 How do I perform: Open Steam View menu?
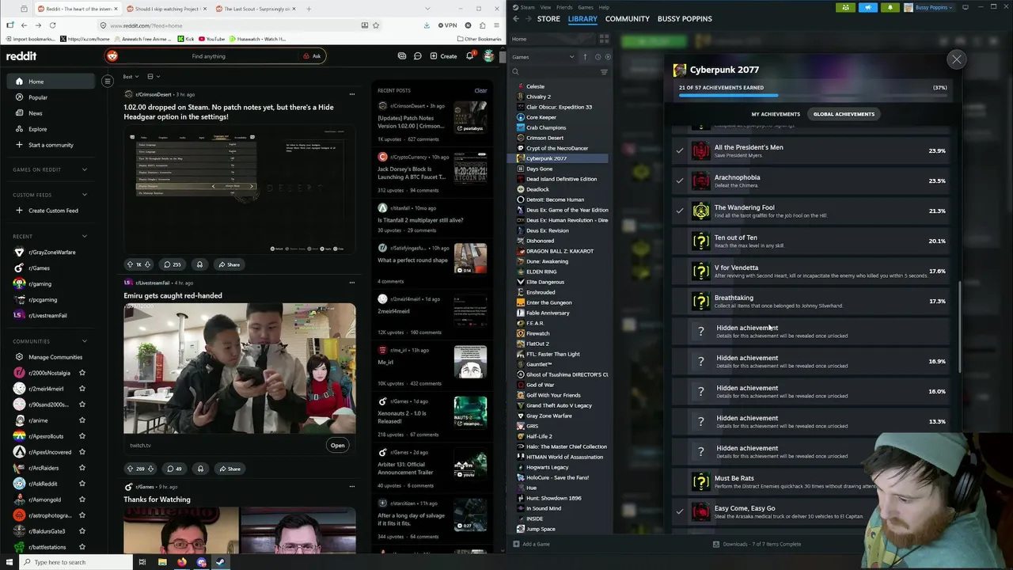tap(545, 7)
